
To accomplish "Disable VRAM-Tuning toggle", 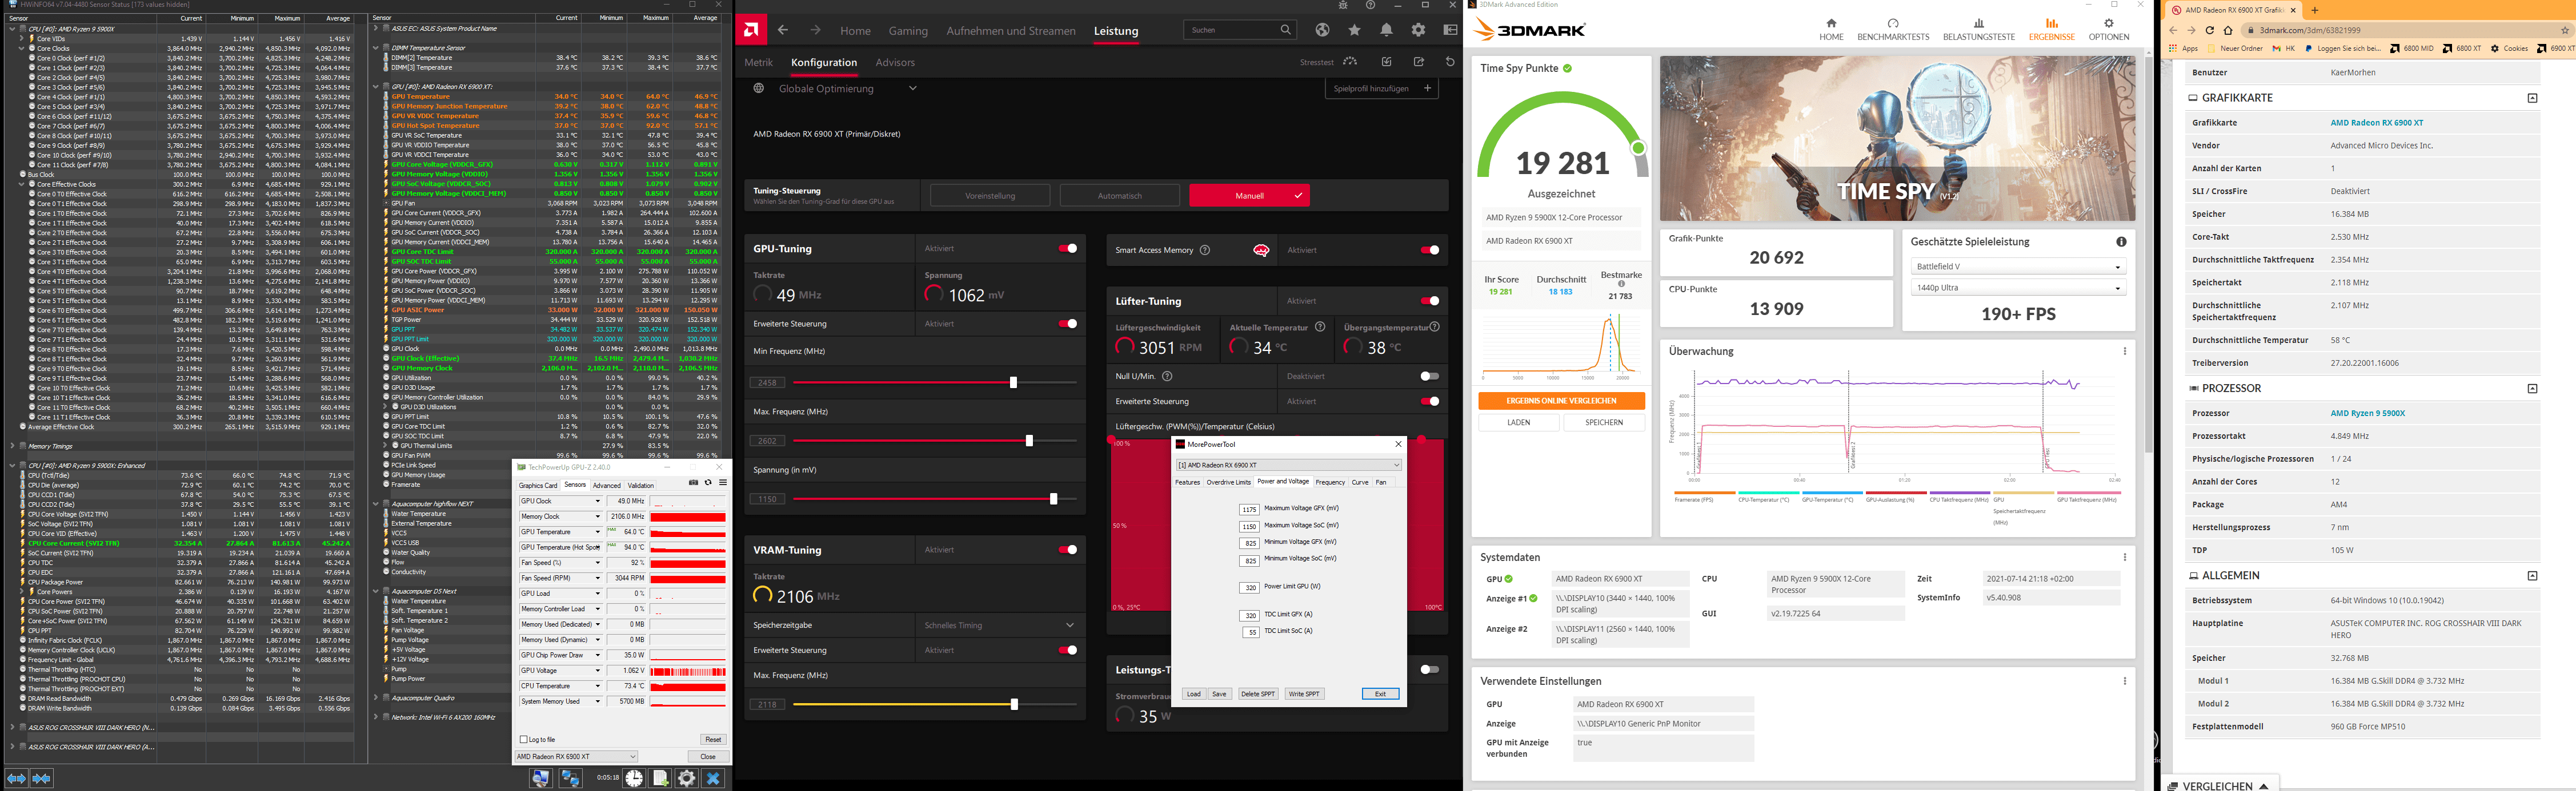I will coord(1067,549).
